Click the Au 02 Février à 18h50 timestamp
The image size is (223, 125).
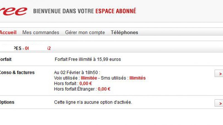click(77, 72)
